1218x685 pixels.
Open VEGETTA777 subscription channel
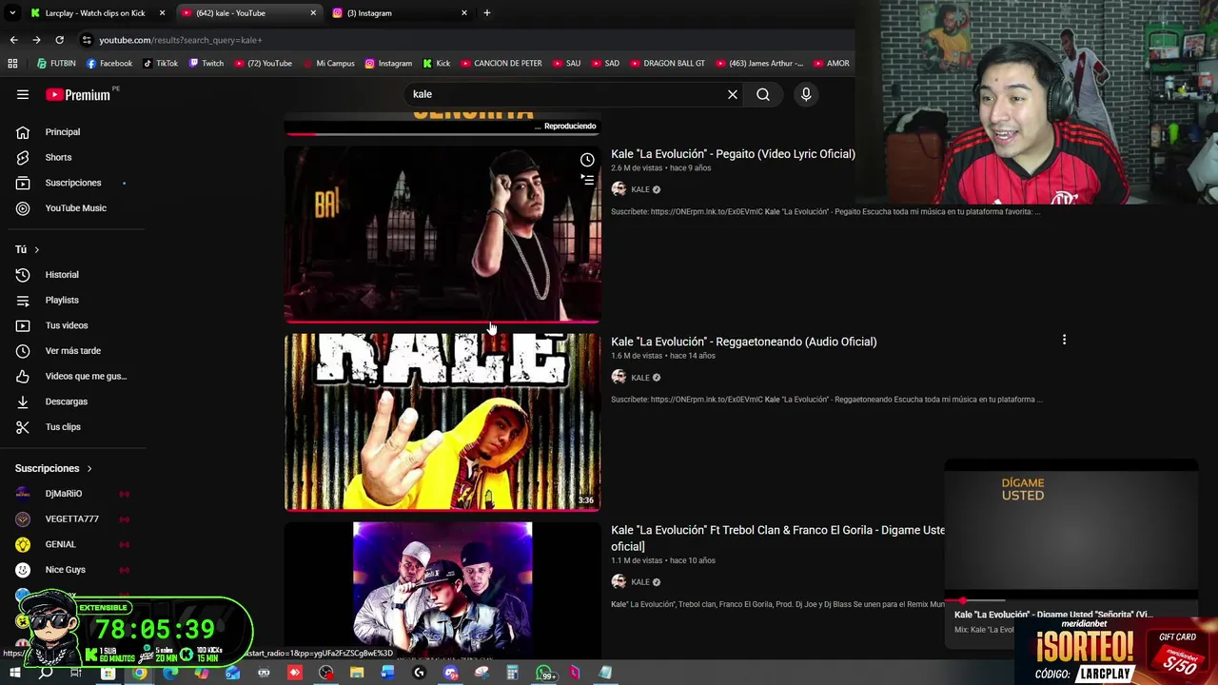click(72, 519)
